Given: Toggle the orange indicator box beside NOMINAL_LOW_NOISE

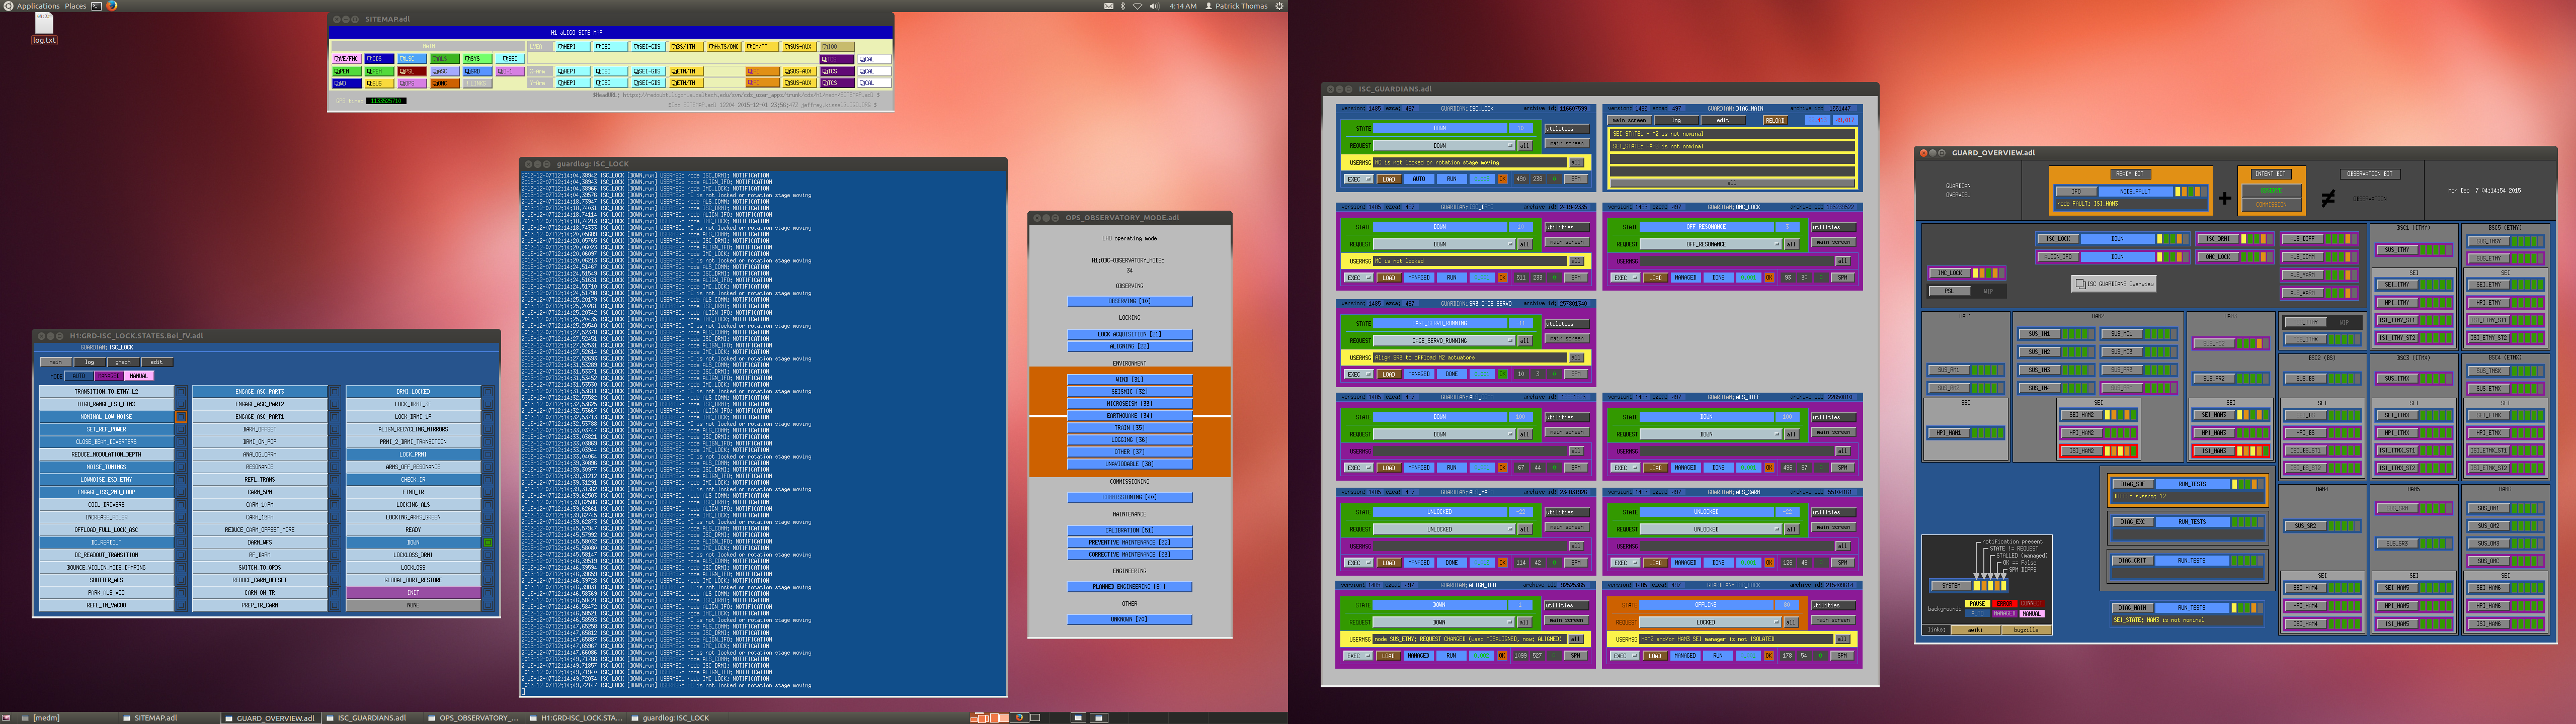Looking at the screenshot, I should pos(181,417).
